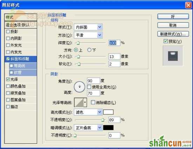The width and height of the screenshot is (193, 149).
Task: Click the layer style preview thumbnail
Action: pos(173,56)
